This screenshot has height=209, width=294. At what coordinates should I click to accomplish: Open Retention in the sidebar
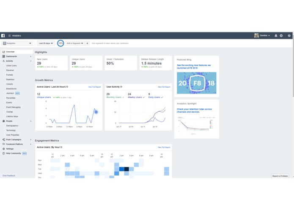coord(10,80)
